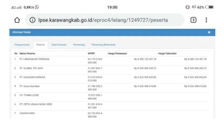224x120 pixels.
Task: Select the Peserta tab
Action: click(x=41, y=45)
